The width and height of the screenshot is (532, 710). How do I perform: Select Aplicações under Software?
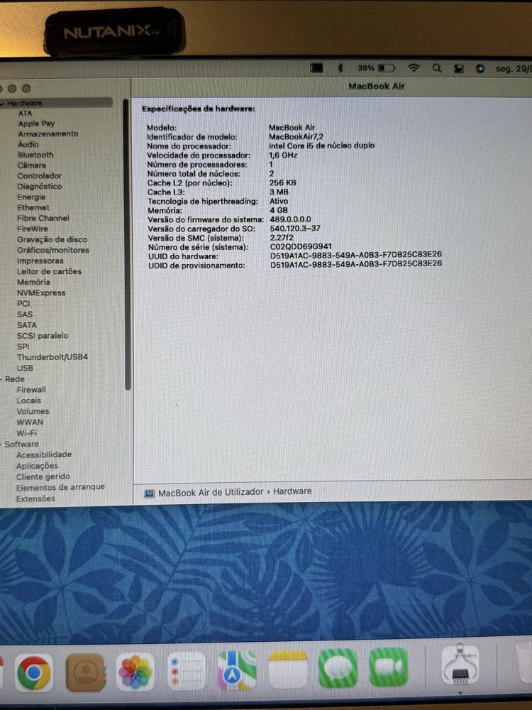(x=37, y=466)
